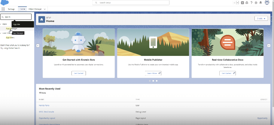Screen dimensions: 274x125
Task: Open the App Launcher dots grid
Action: 3,9
